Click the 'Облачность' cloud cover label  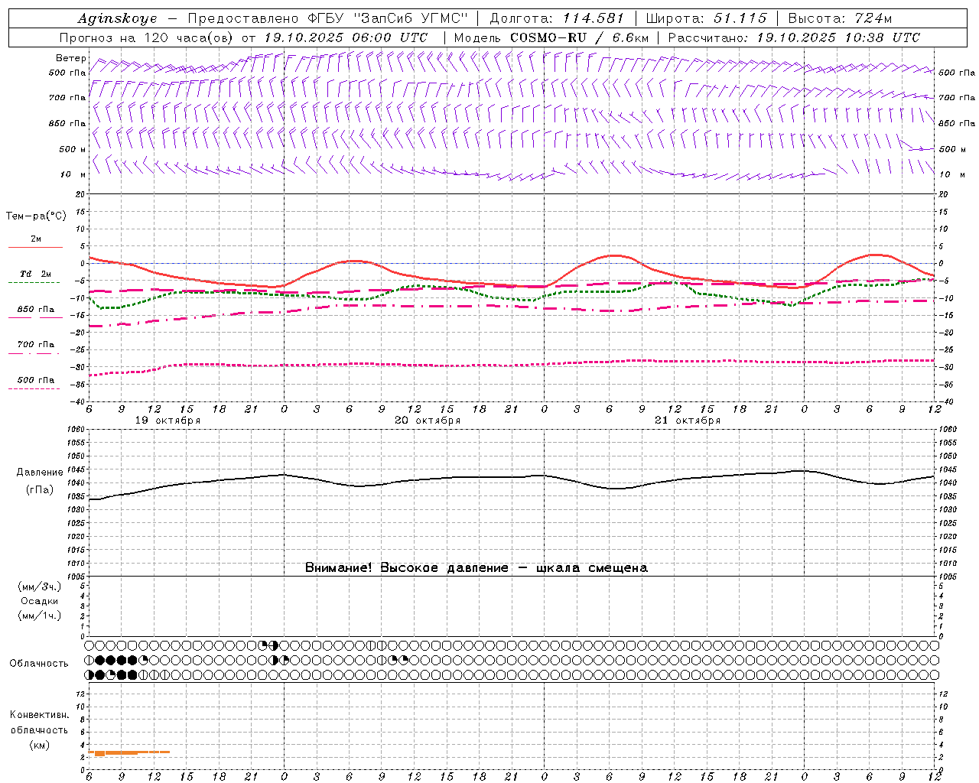(39, 664)
